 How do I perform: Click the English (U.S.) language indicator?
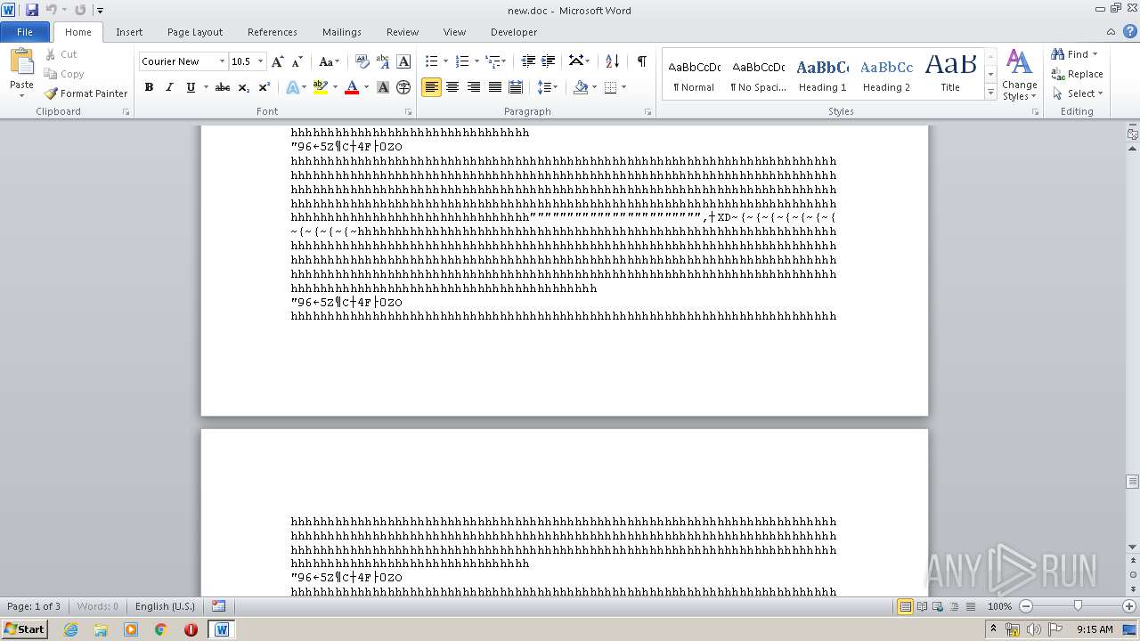click(165, 606)
